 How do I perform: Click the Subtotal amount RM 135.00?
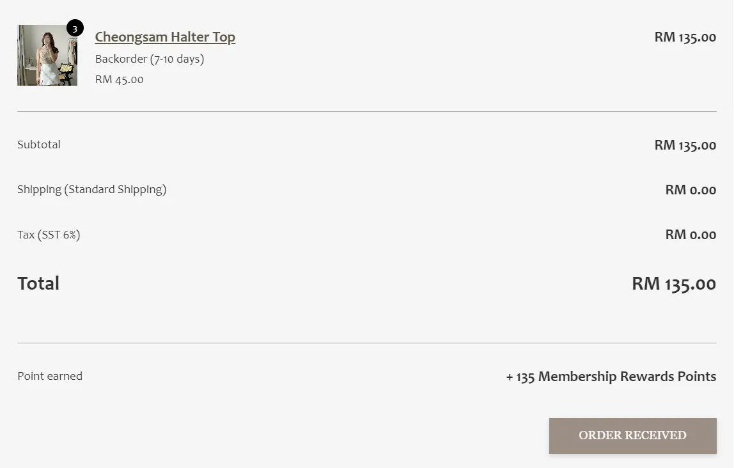(685, 145)
